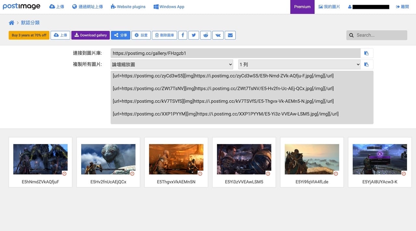This screenshot has width=416, height=231.
Task: Share the gallery via the Facebook icon
Action: [182, 35]
